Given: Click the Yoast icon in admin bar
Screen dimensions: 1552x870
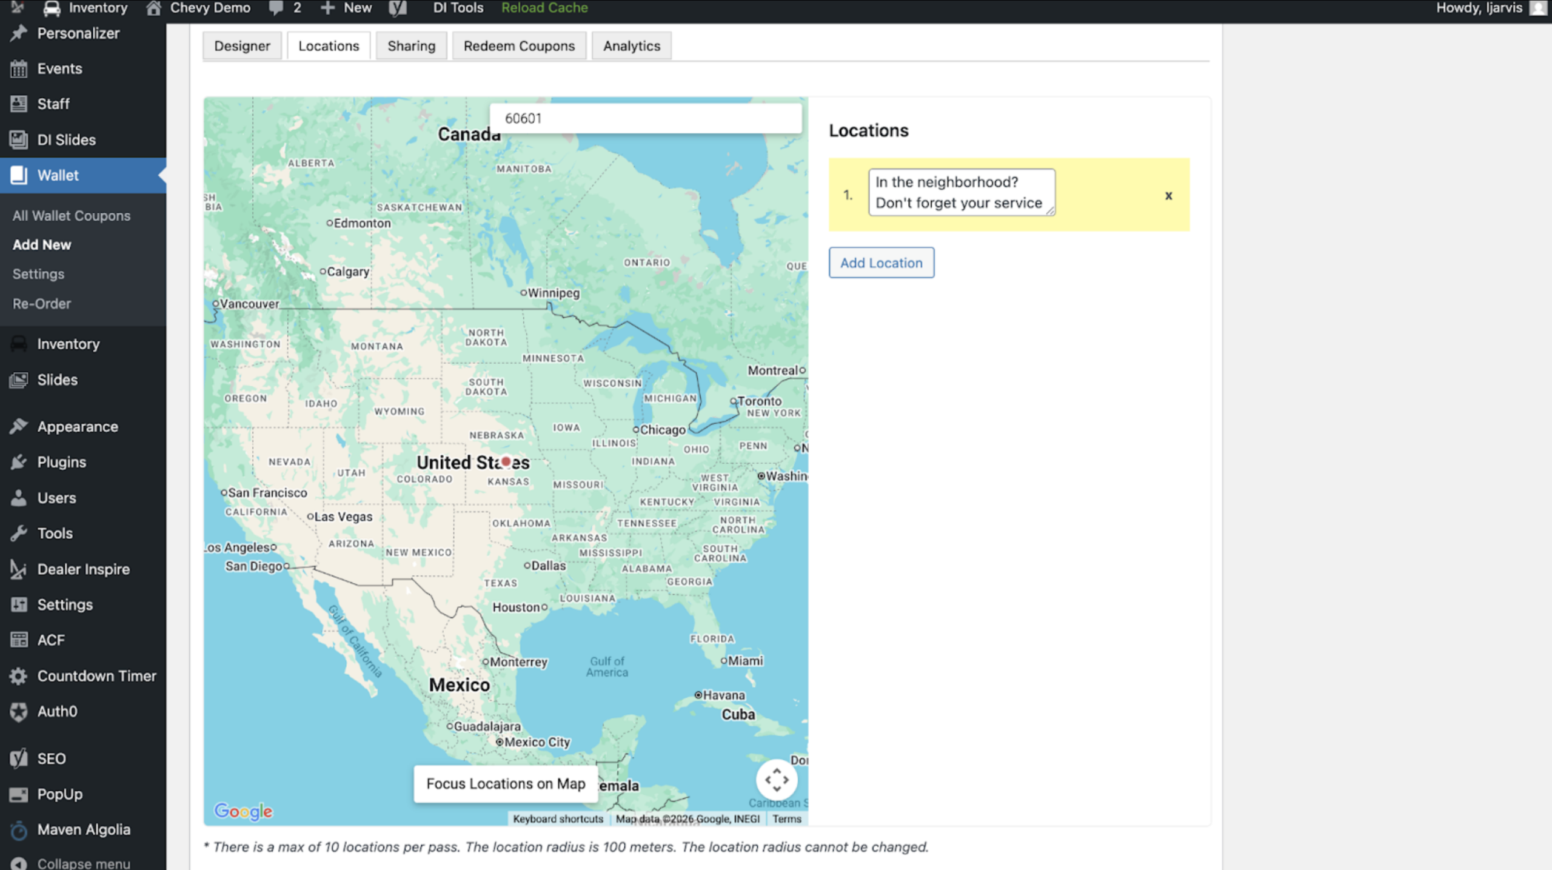Looking at the screenshot, I should click(x=398, y=8).
